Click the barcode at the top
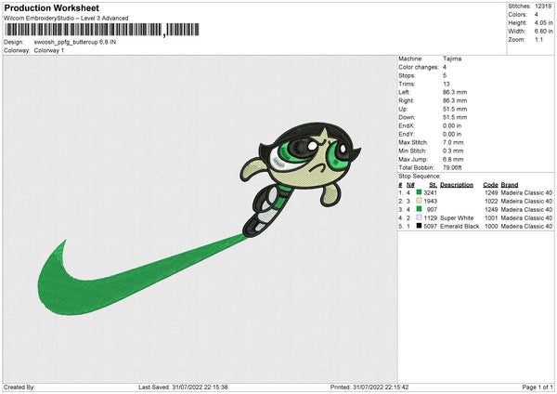Viewport: 557px width, 394px height. pos(102,30)
